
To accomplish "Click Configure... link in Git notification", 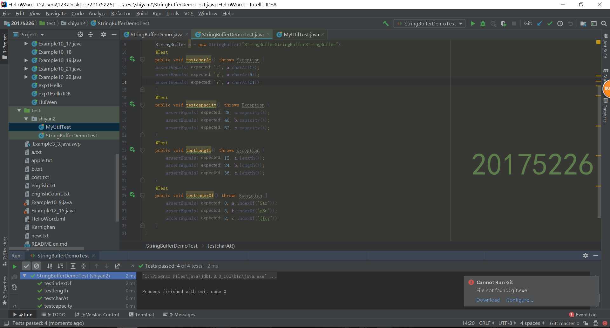I will 520,300.
